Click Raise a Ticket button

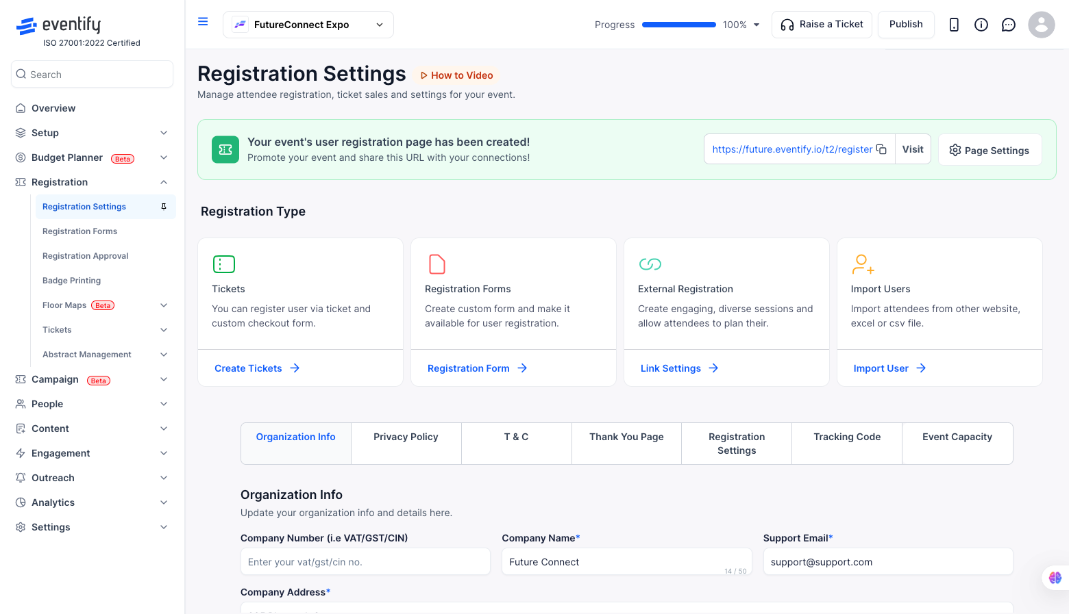click(x=822, y=25)
